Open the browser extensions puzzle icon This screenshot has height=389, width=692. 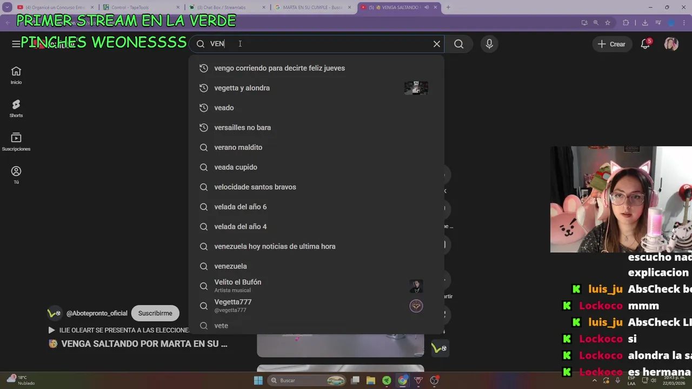[626, 23]
